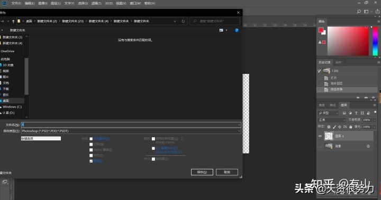
Task: Filter layers by type layer T icon
Action: (x=356, y=113)
